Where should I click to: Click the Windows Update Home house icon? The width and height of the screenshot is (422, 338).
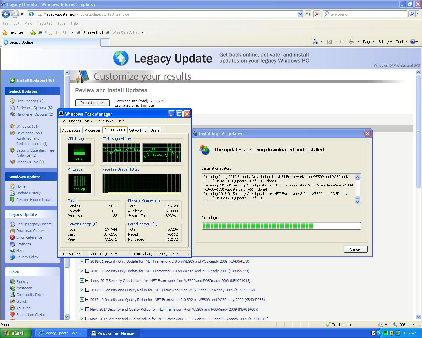click(12, 186)
